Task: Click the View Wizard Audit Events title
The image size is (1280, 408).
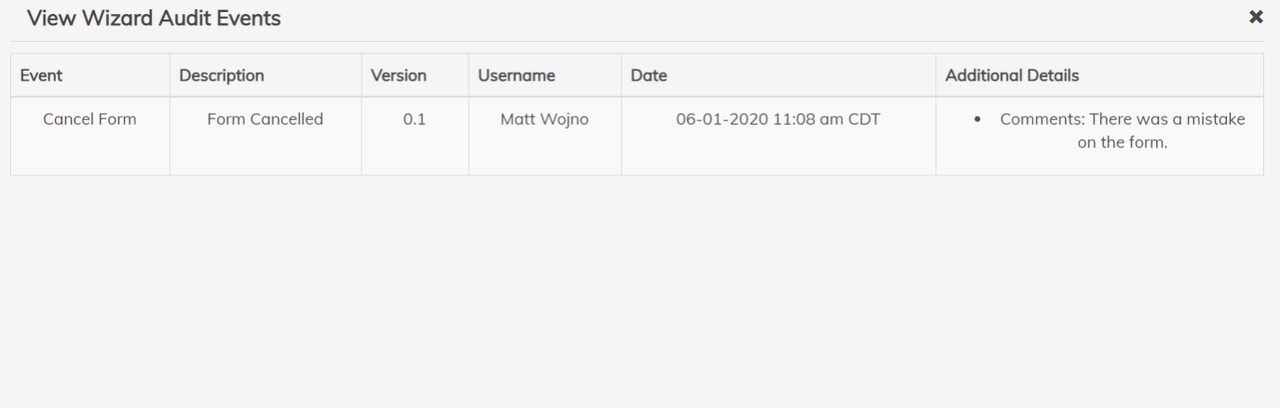Action: point(154,18)
